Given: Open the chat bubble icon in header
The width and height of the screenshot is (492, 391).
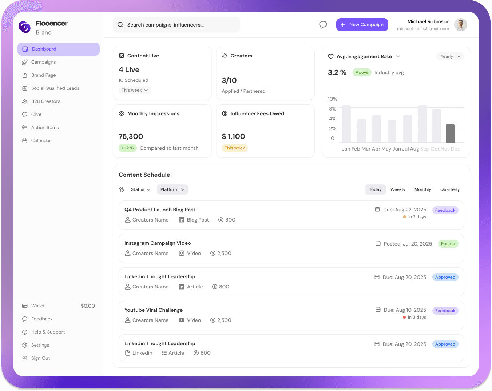Looking at the screenshot, I should pos(323,25).
